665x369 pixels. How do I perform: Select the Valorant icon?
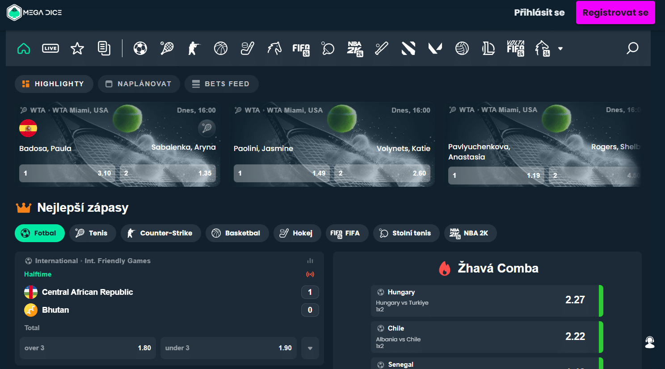pos(435,48)
